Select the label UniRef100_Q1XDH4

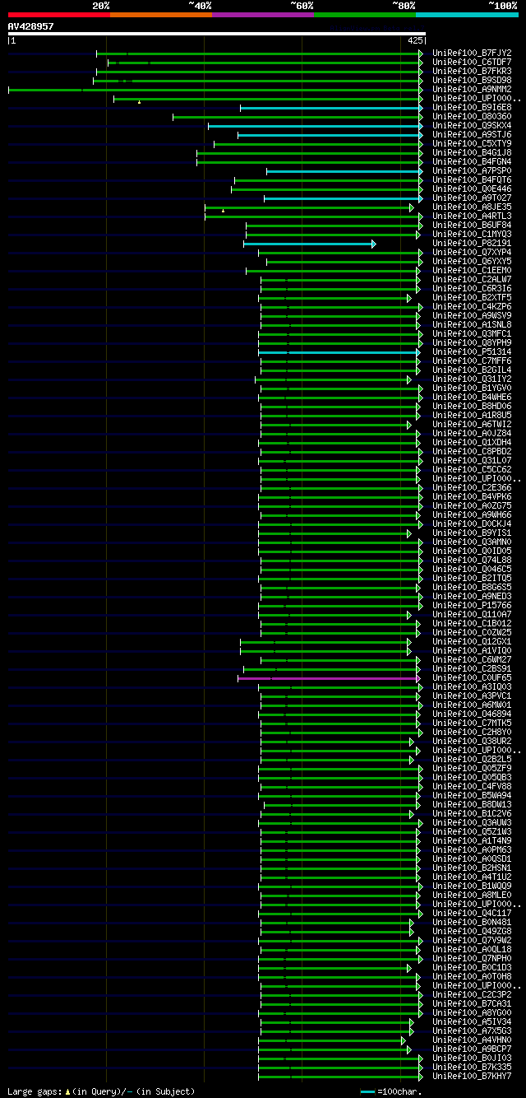[x=472, y=443]
